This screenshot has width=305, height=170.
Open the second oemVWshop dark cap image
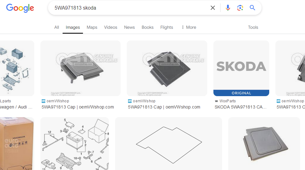[x=167, y=68]
